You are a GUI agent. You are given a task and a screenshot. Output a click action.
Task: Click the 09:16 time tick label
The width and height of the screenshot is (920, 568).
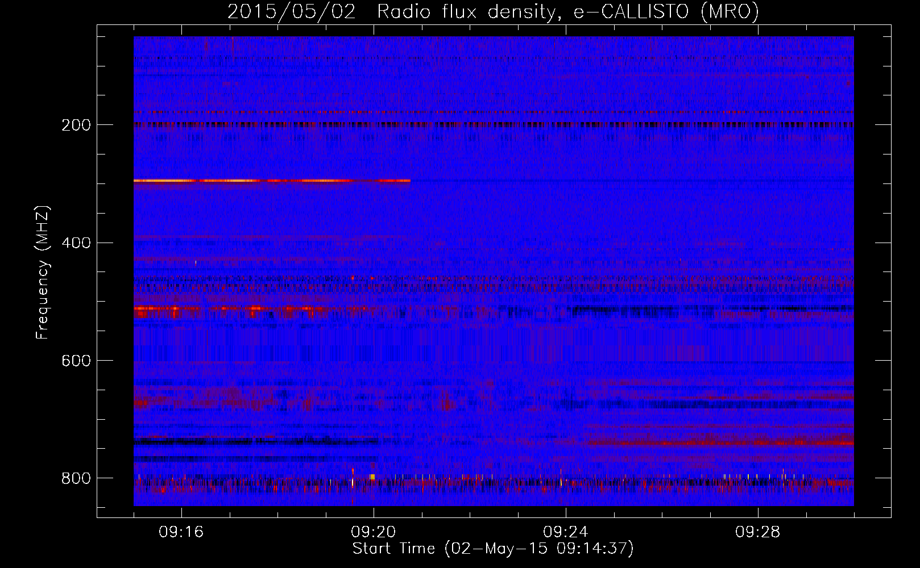pos(181,532)
